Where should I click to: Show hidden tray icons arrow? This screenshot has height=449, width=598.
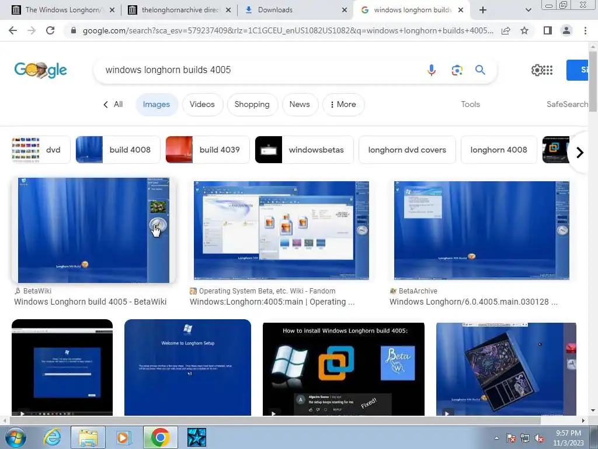click(496, 438)
